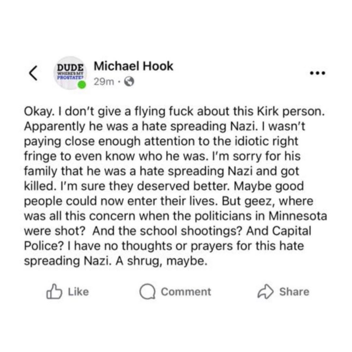The width and height of the screenshot is (352, 352).
Task: Click the 29m post timestamp
Action: 104,82
